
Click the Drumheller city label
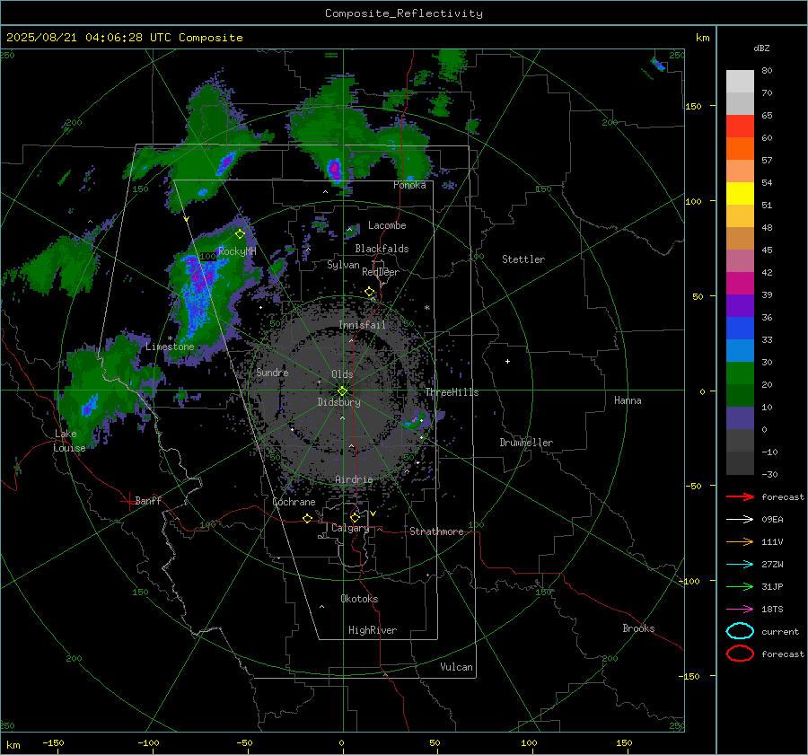[526, 443]
